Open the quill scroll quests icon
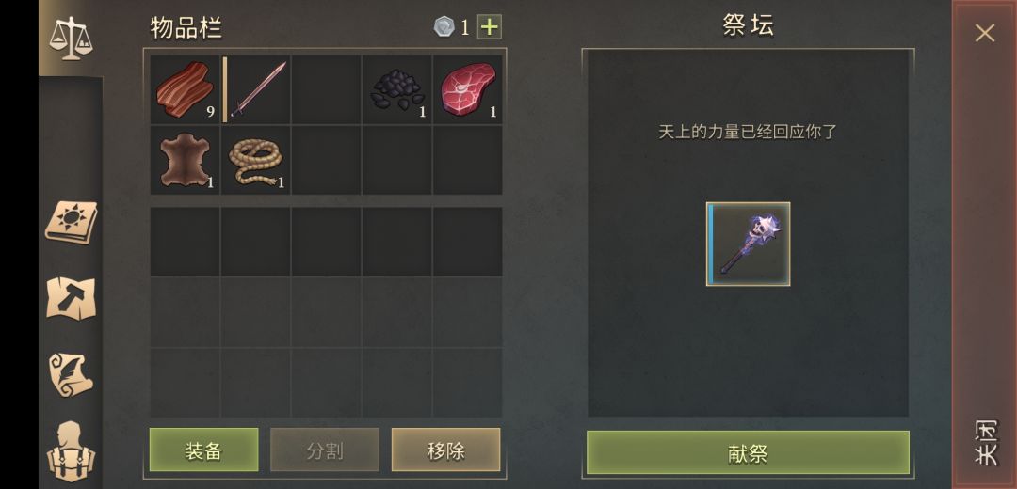 click(x=71, y=375)
